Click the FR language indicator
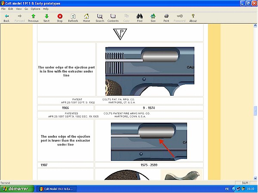This screenshot has width=258, height=193. (x=227, y=189)
